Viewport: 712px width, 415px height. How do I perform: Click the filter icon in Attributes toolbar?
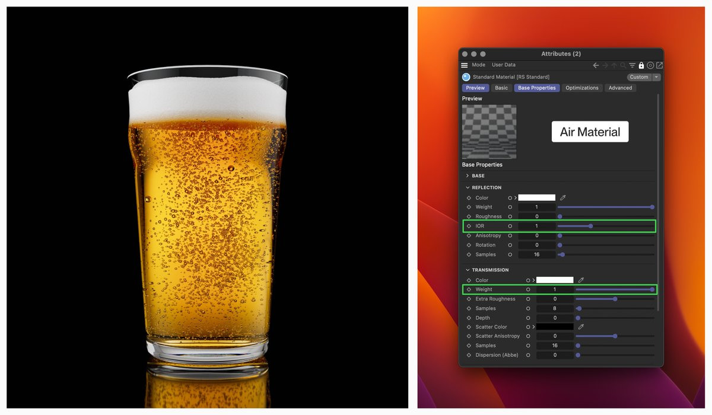632,65
